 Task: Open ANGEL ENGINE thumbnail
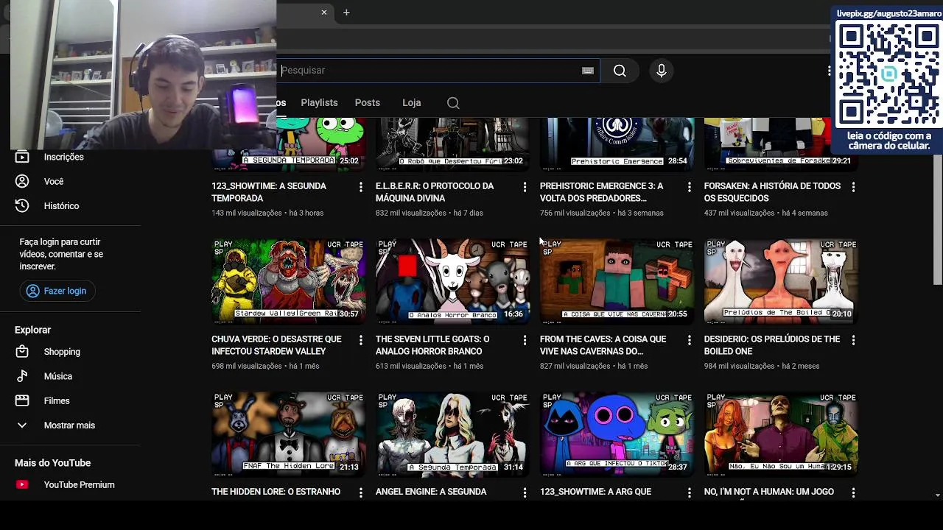[x=452, y=434]
